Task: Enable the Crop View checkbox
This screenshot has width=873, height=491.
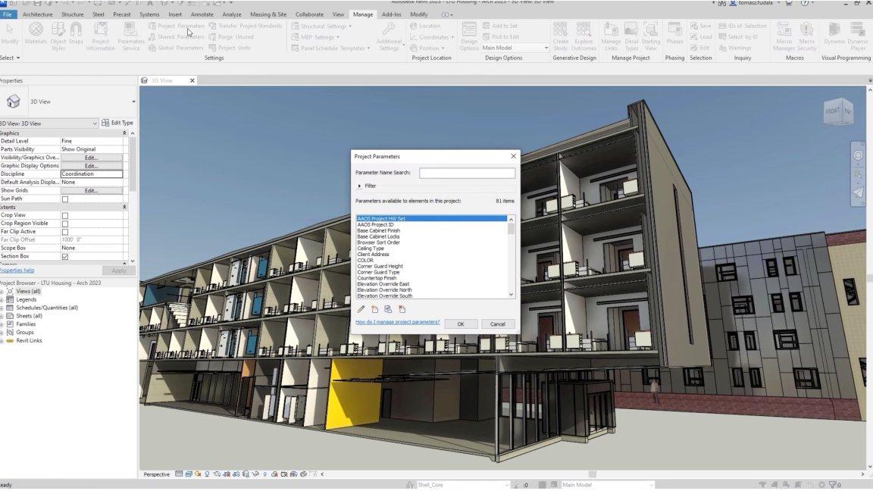Action: 66,214
